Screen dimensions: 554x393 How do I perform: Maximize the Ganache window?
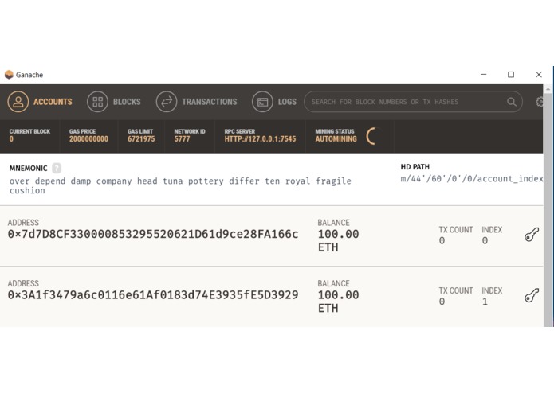pos(511,74)
